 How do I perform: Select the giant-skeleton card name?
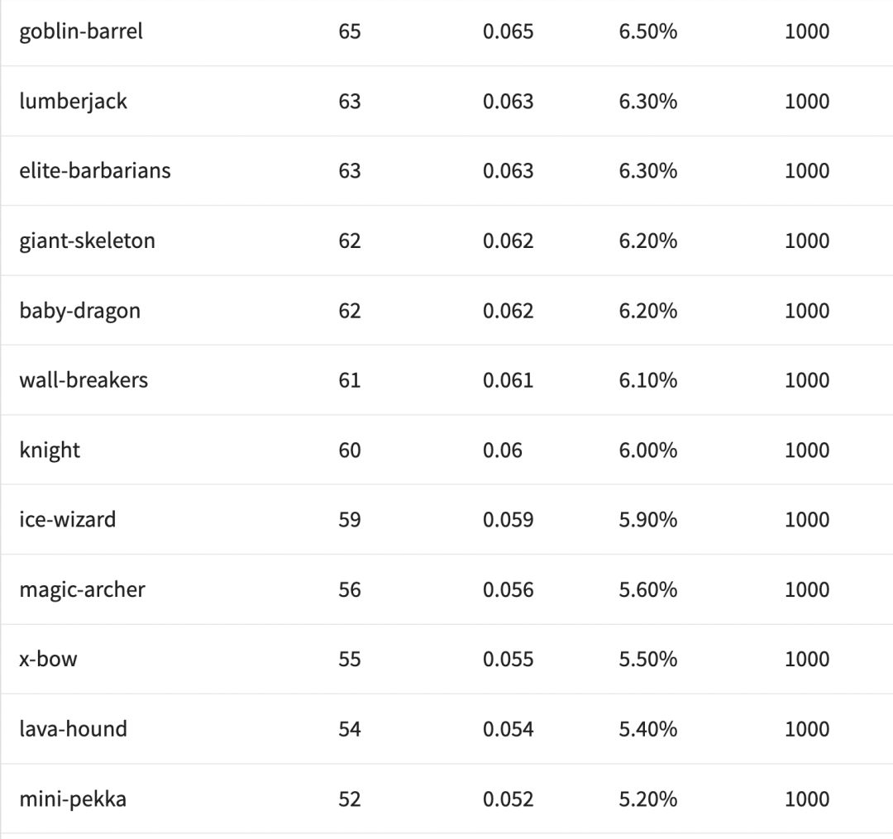[x=87, y=241]
